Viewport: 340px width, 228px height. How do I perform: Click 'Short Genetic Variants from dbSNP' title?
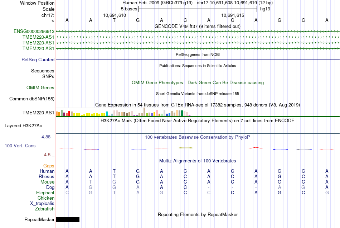[198, 94]
